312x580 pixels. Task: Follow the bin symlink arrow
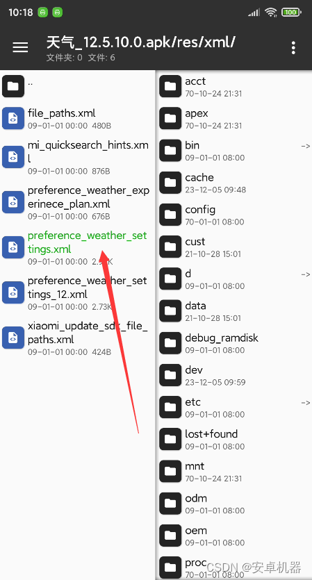click(x=305, y=146)
